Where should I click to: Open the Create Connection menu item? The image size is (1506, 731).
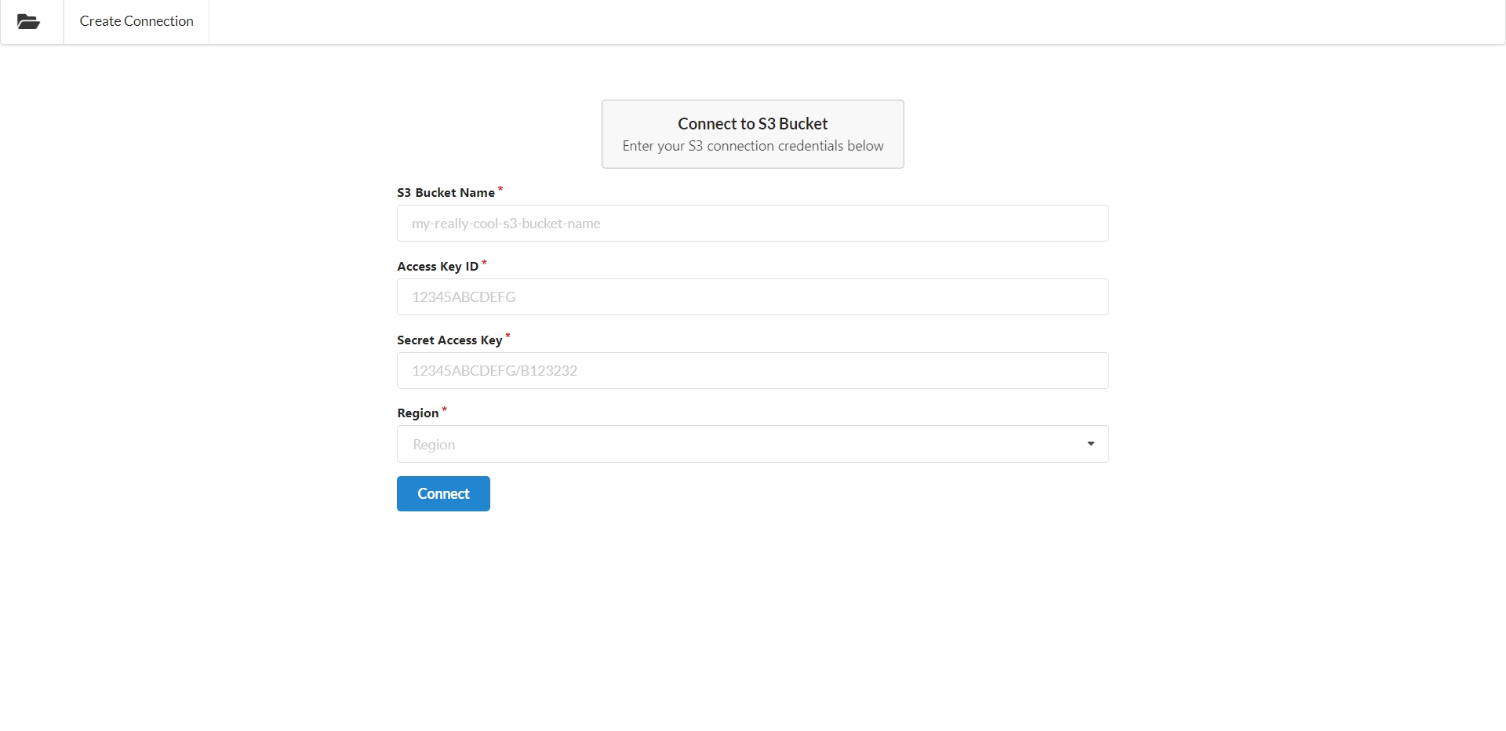click(136, 22)
